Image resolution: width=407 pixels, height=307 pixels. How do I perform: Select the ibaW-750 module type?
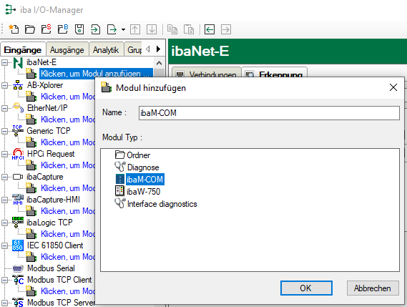tap(143, 192)
